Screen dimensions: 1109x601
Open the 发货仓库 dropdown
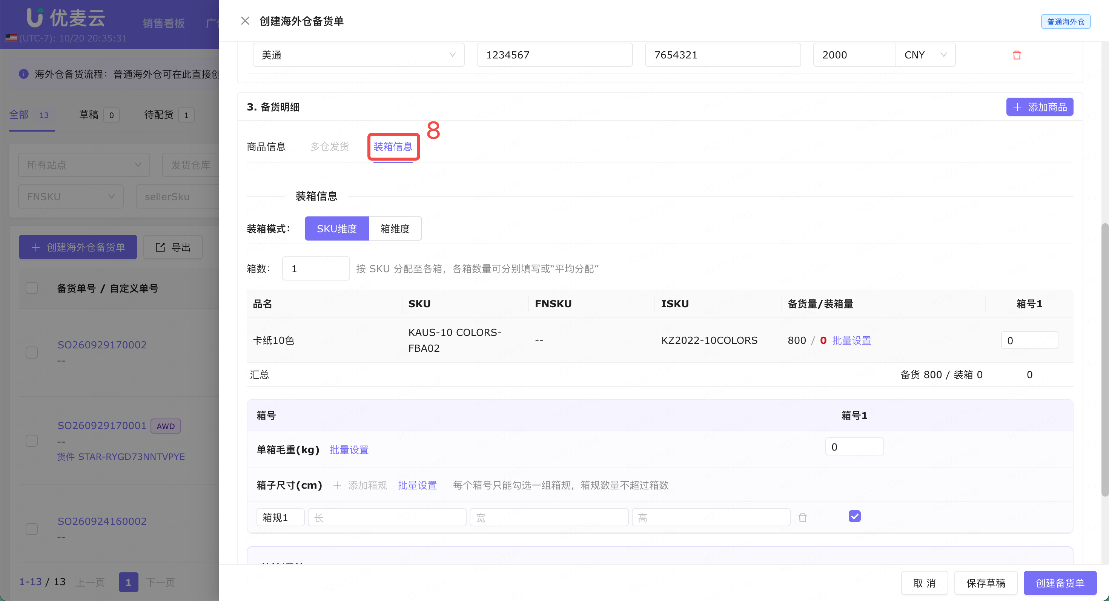[191, 165]
